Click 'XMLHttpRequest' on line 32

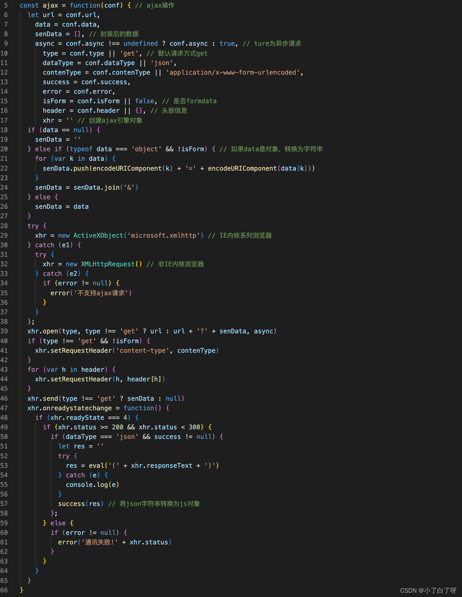pyautogui.click(x=108, y=264)
